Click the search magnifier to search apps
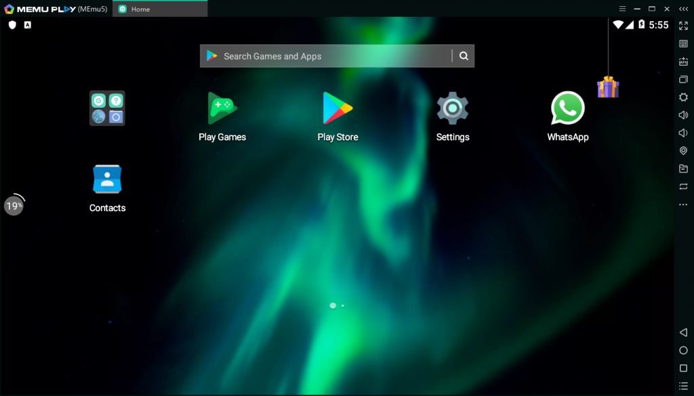The height and width of the screenshot is (396, 694). [464, 56]
